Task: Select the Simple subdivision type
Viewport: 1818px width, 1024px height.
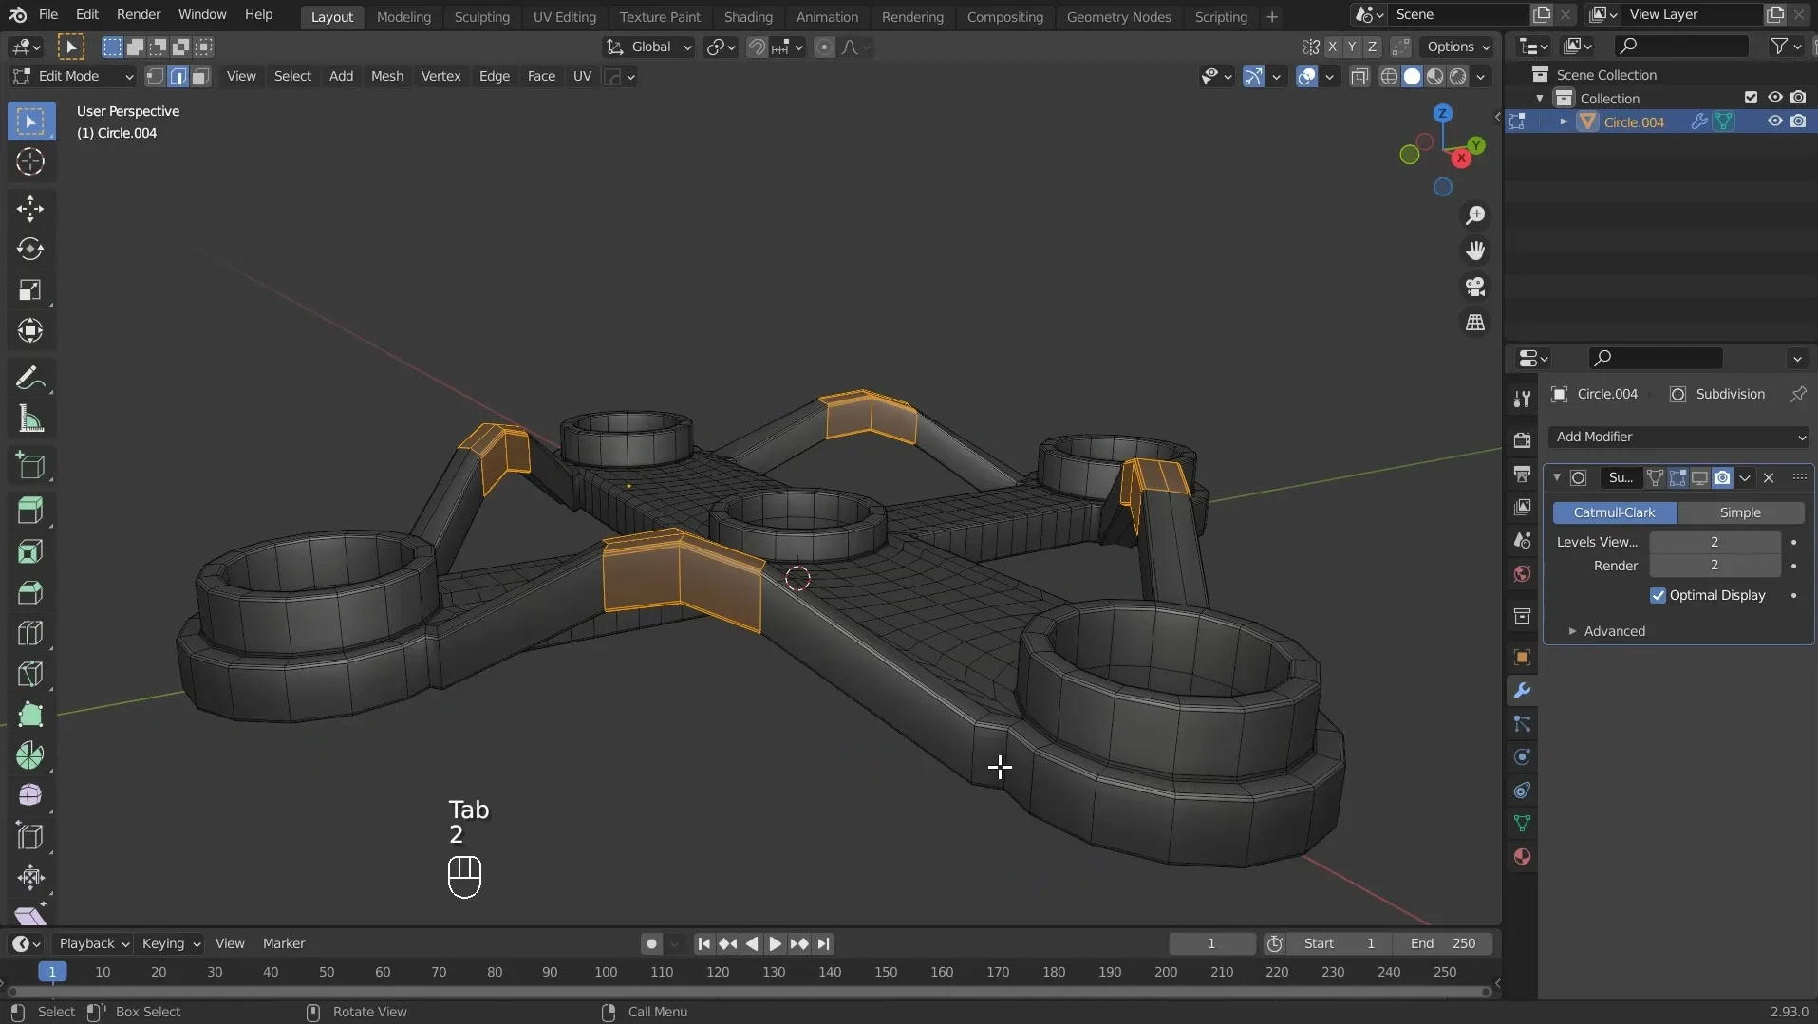Action: 1739,512
